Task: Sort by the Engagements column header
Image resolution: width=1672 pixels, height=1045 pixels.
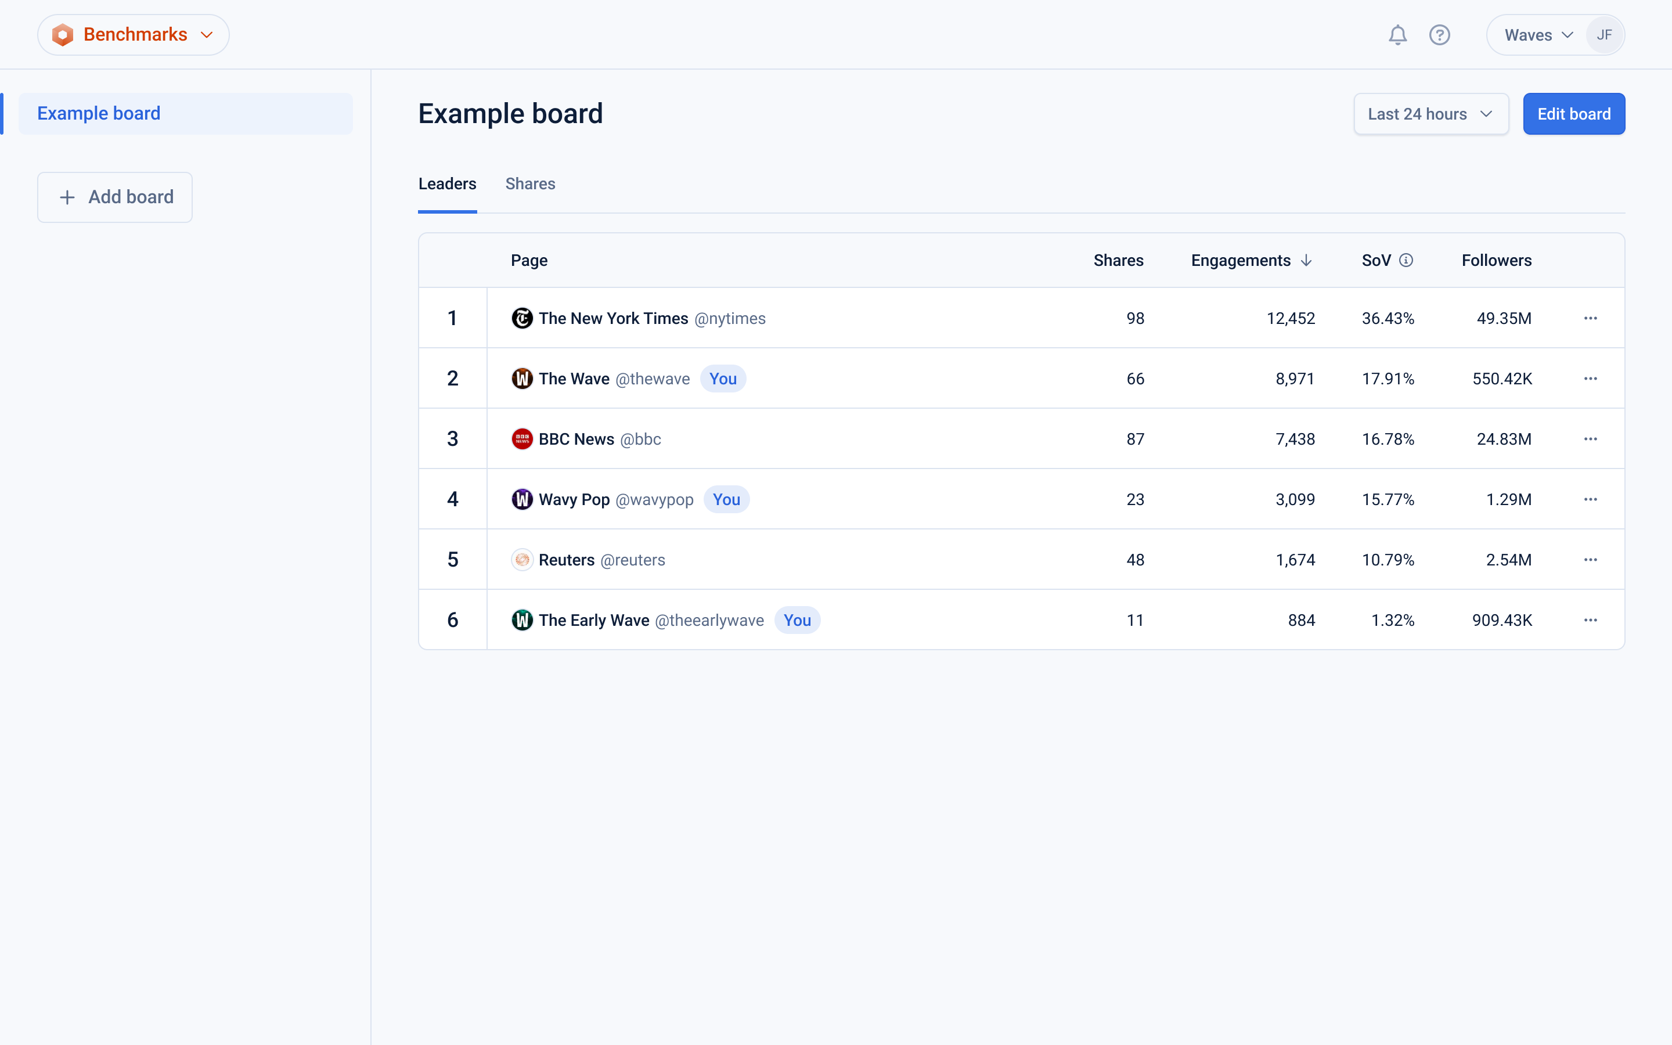Action: click(1240, 261)
